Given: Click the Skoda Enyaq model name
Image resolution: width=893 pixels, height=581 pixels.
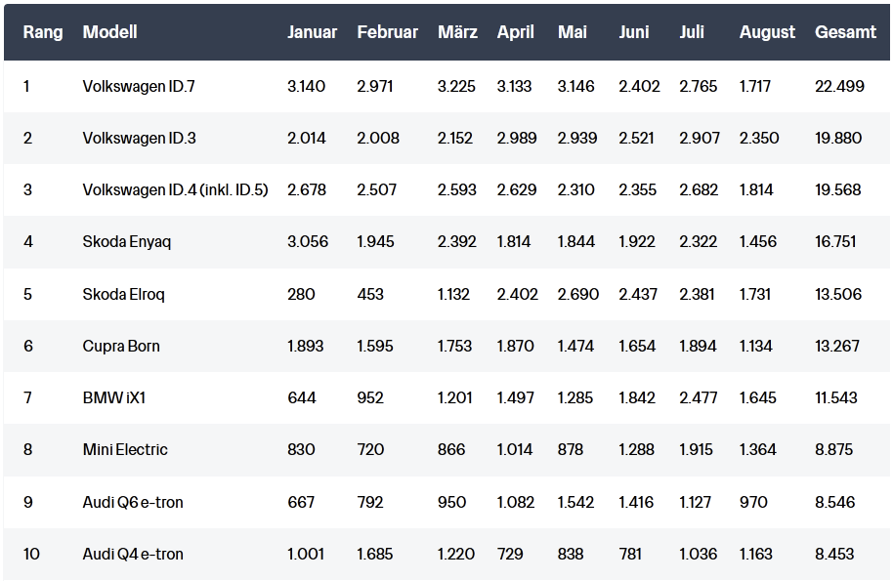Looking at the screenshot, I should click(x=127, y=242).
